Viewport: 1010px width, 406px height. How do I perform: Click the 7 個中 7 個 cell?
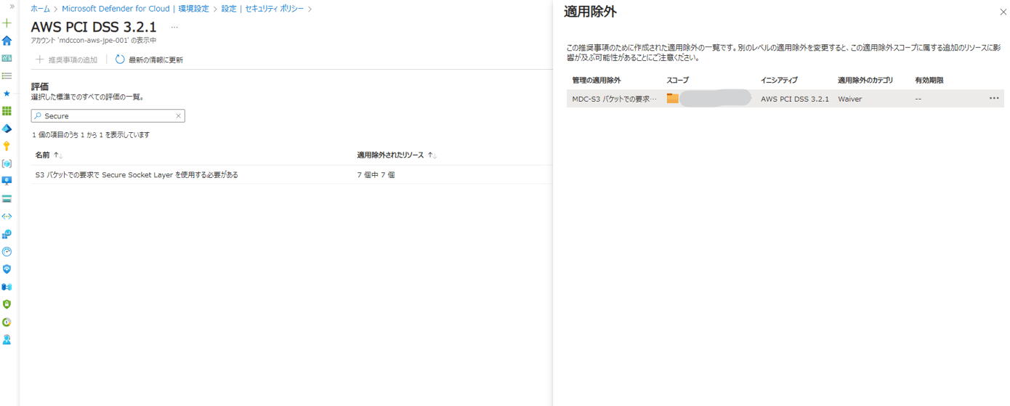[x=376, y=174]
